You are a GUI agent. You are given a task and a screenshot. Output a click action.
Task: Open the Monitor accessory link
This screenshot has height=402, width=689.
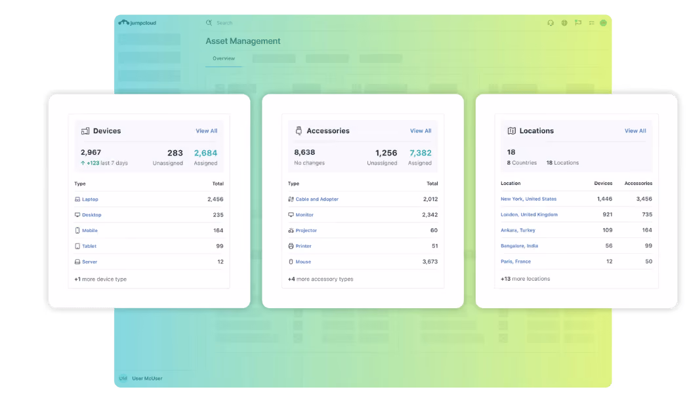304,215
